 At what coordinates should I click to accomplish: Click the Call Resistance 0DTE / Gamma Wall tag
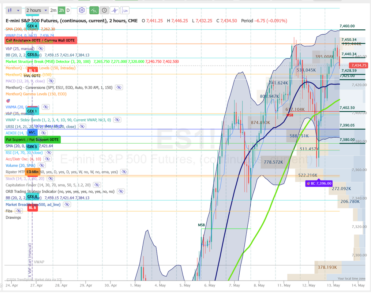pyautogui.click(x=41, y=40)
